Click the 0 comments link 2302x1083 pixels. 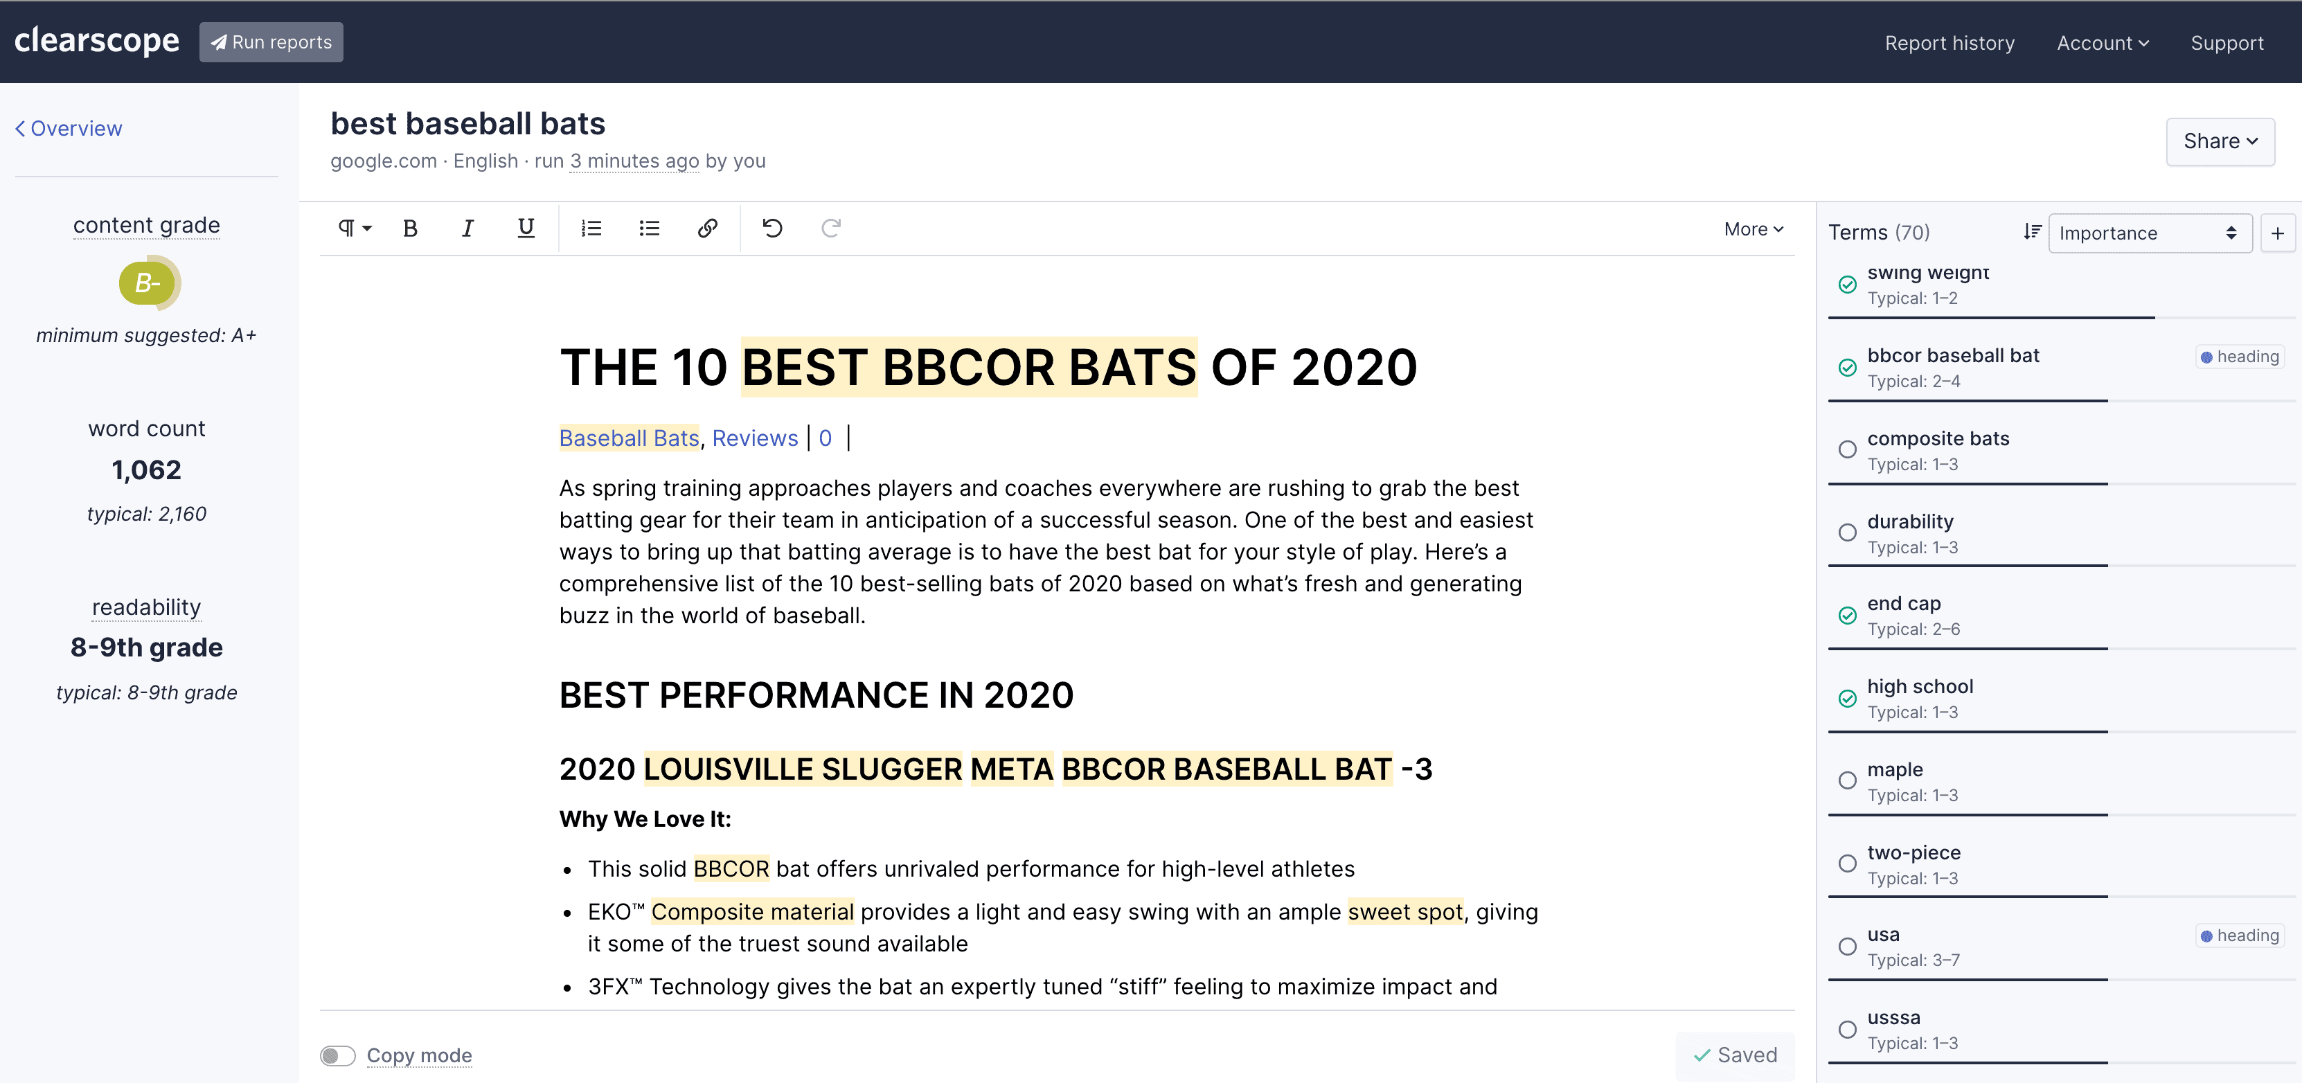[x=825, y=438]
